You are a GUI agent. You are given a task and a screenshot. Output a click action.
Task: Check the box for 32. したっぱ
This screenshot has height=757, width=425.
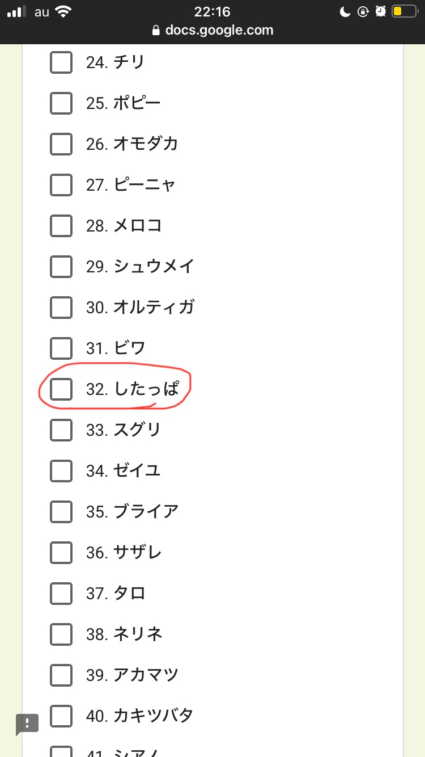pyautogui.click(x=61, y=389)
